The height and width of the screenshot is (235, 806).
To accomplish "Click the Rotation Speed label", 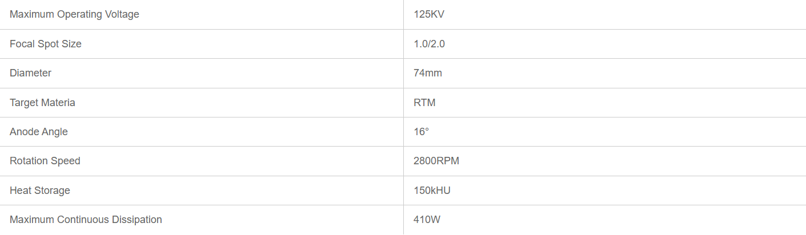I will click(45, 161).
